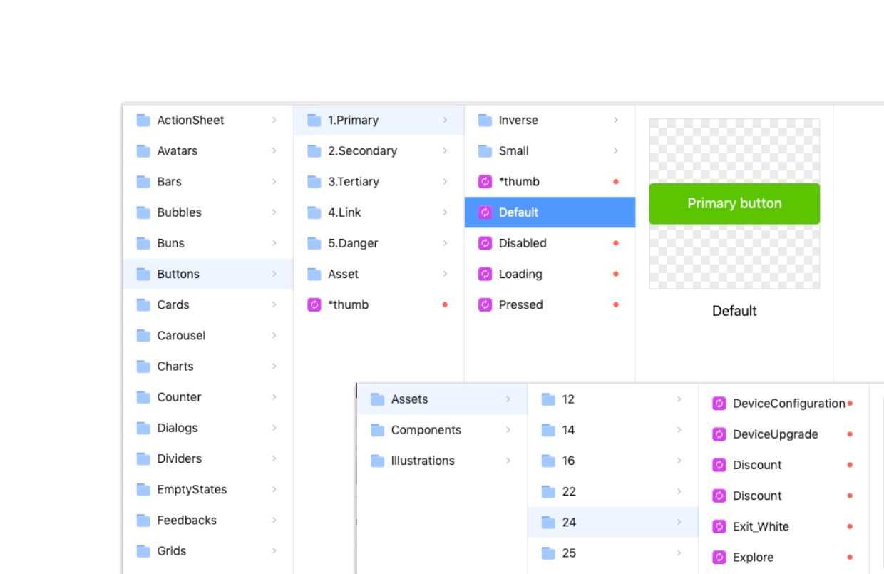
Task: Click the Illustrations folder icon in lower window
Action: [378, 461]
